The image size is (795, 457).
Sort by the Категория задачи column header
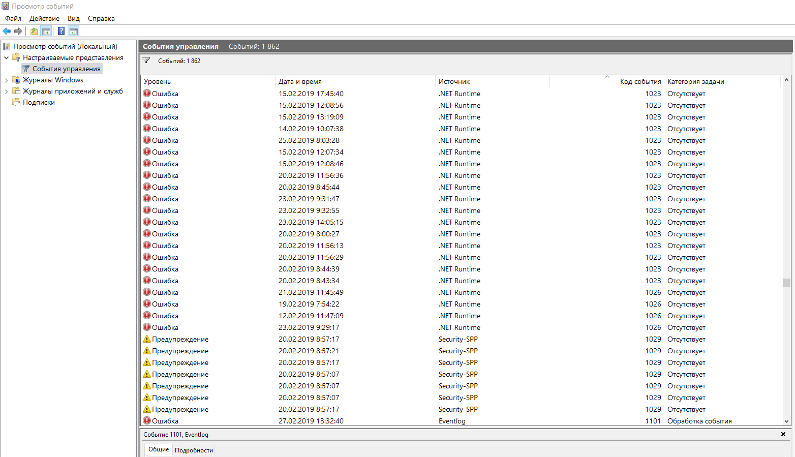722,81
